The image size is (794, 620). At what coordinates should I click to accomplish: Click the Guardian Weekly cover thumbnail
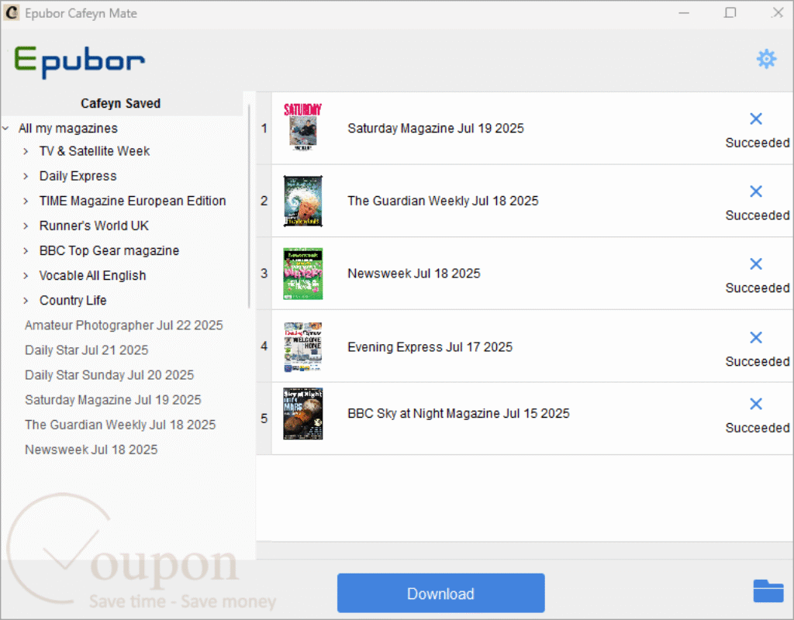303,201
